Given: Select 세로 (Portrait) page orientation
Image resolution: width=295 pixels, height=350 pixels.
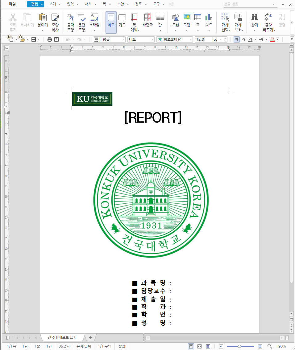Looking at the screenshot, I should point(111,22).
